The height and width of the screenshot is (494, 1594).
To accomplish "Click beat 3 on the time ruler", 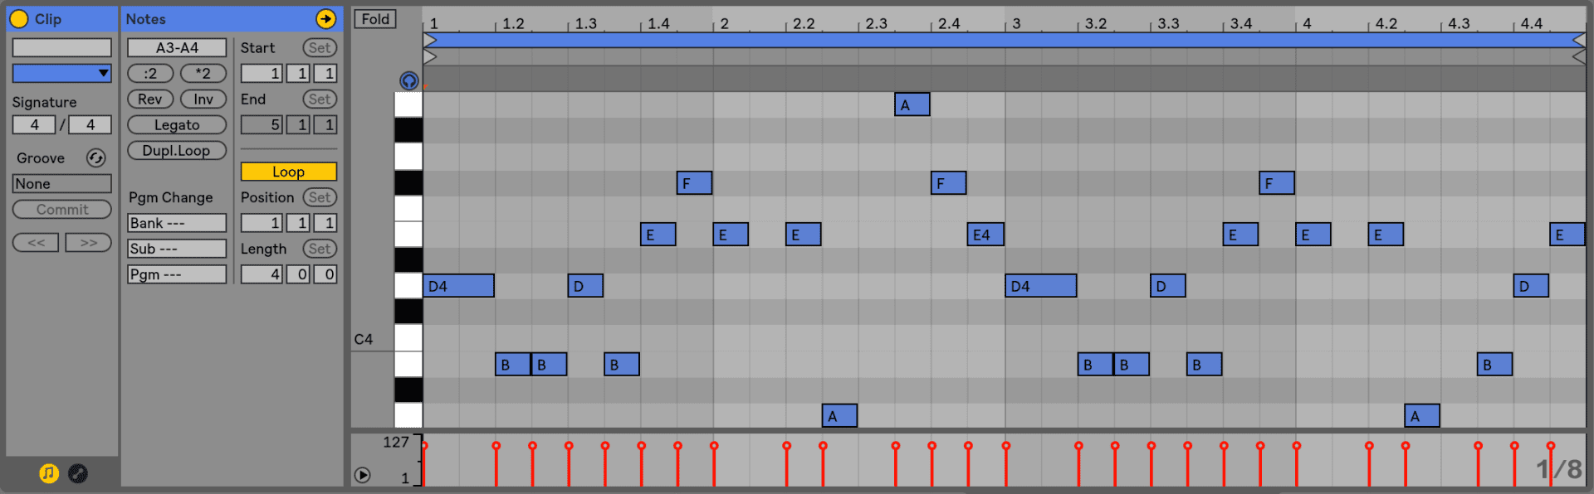I will click(x=1016, y=23).
